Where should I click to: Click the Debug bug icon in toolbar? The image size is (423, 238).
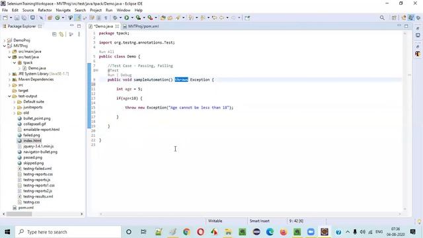click(115, 18)
